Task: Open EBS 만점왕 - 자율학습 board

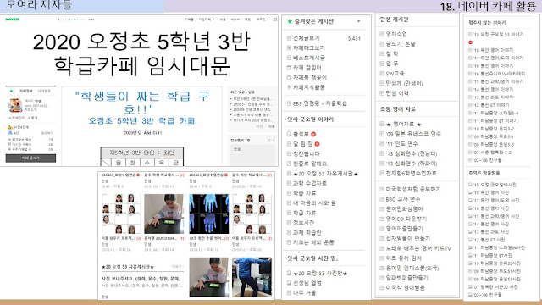Action: click(x=320, y=103)
